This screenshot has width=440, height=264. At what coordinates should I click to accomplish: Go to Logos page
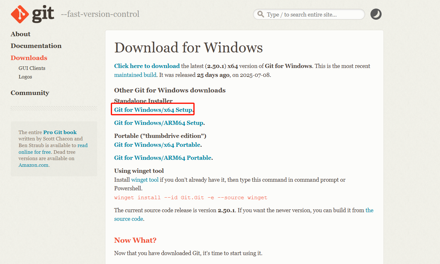(x=25, y=77)
